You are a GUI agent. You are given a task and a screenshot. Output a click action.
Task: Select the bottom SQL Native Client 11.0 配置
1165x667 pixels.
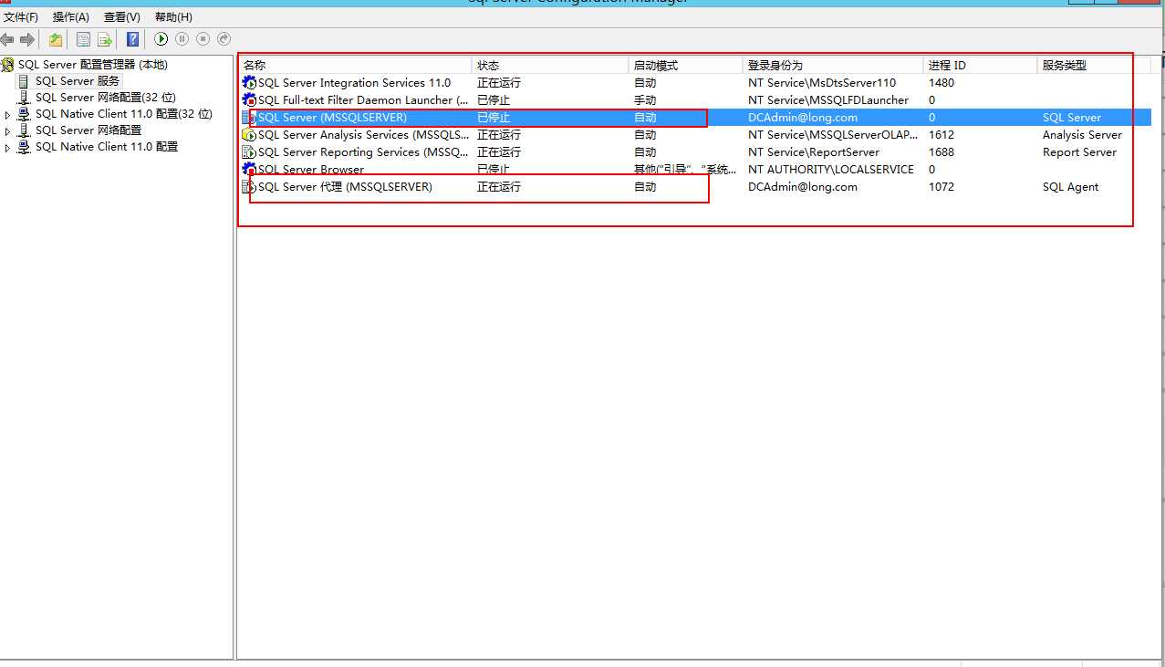pyautogui.click(x=106, y=147)
